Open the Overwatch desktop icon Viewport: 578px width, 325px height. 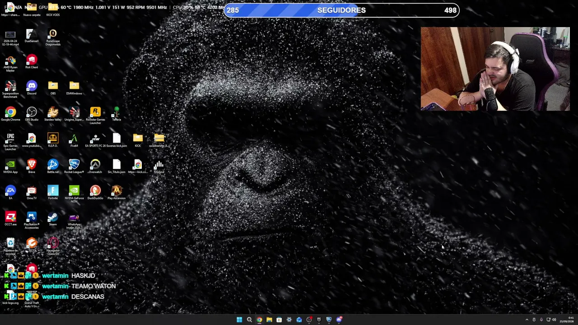(95, 166)
